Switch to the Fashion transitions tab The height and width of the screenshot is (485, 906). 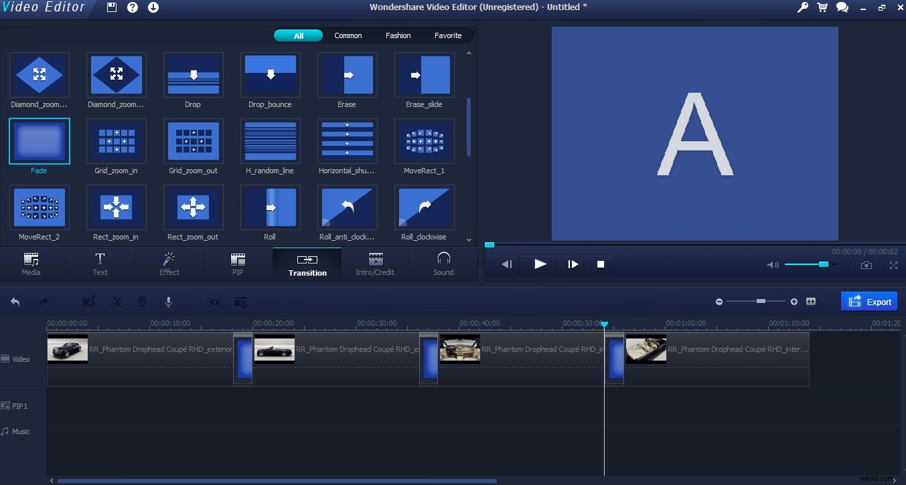(398, 35)
